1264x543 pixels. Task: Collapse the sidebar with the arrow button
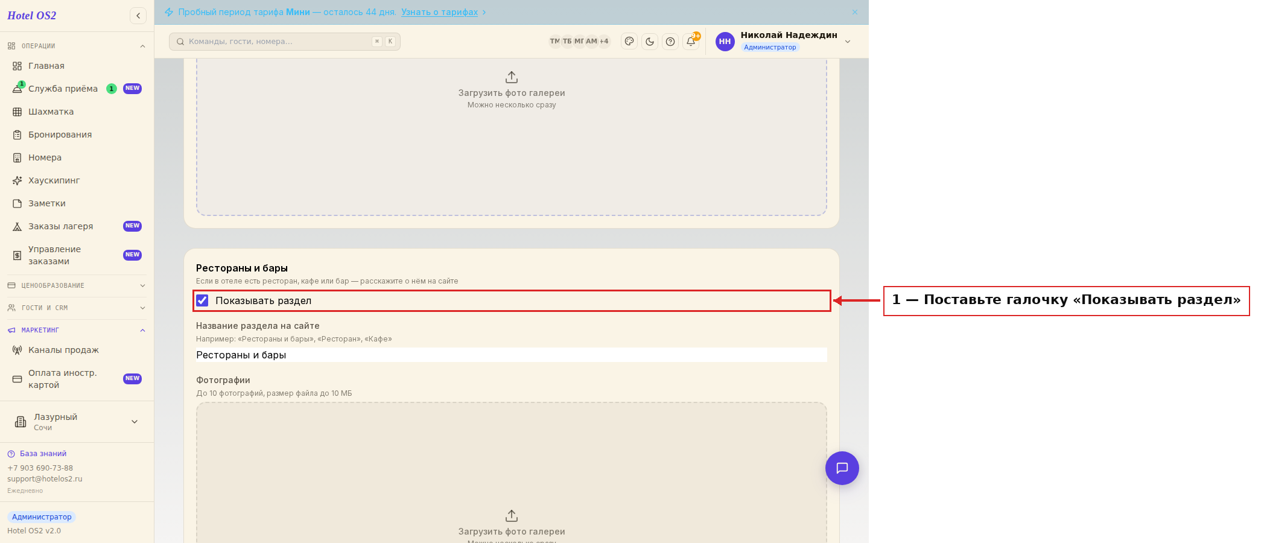tap(138, 16)
